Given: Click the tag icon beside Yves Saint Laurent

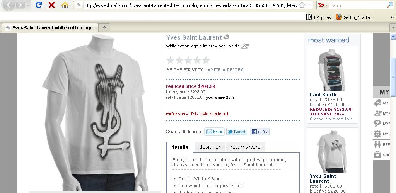Looking at the screenshot, I should (x=226, y=37).
